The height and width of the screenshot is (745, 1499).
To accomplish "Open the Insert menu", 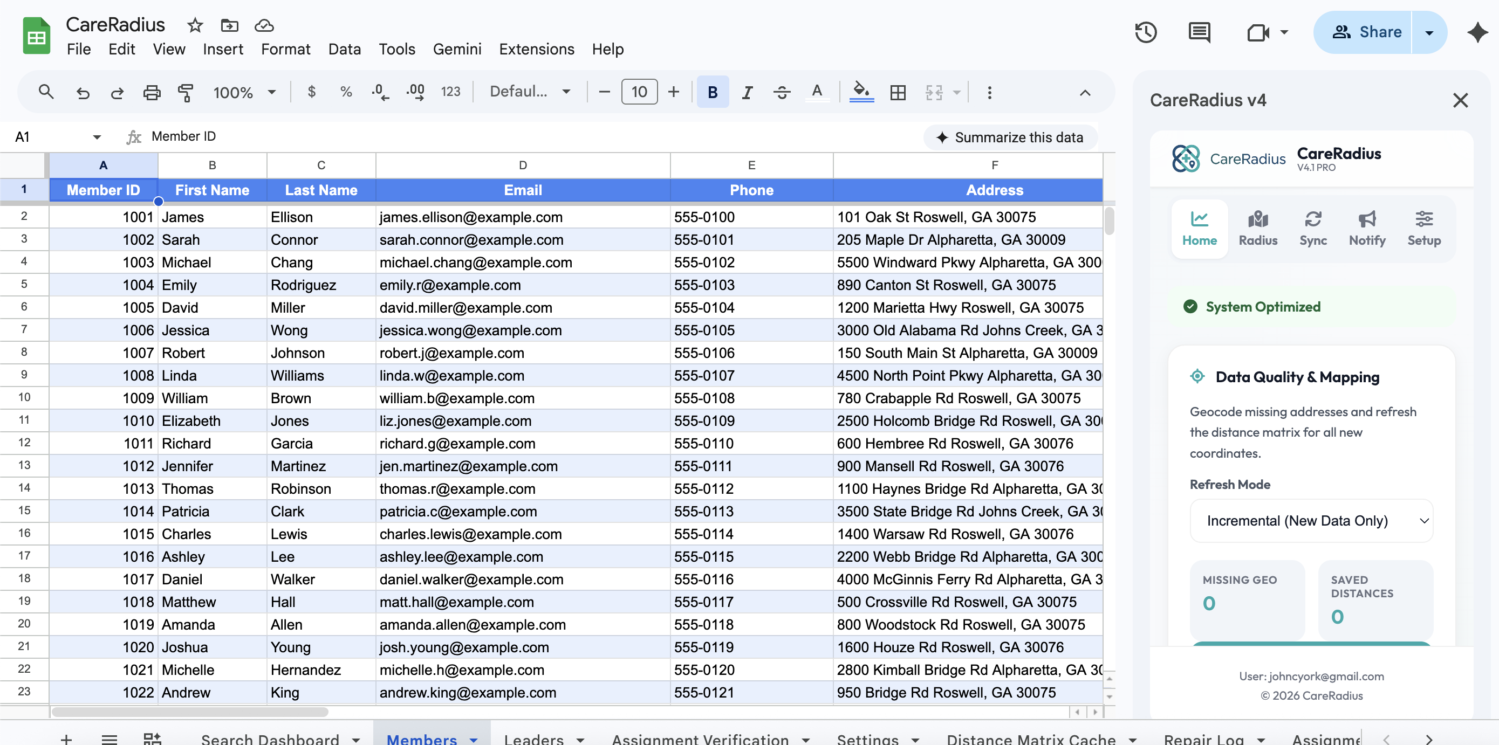I will point(223,49).
